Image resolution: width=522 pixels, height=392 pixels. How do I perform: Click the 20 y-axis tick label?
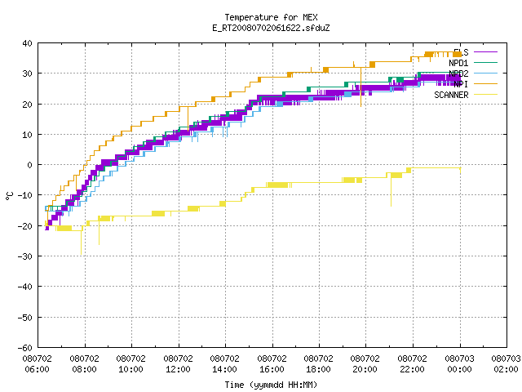(27, 105)
